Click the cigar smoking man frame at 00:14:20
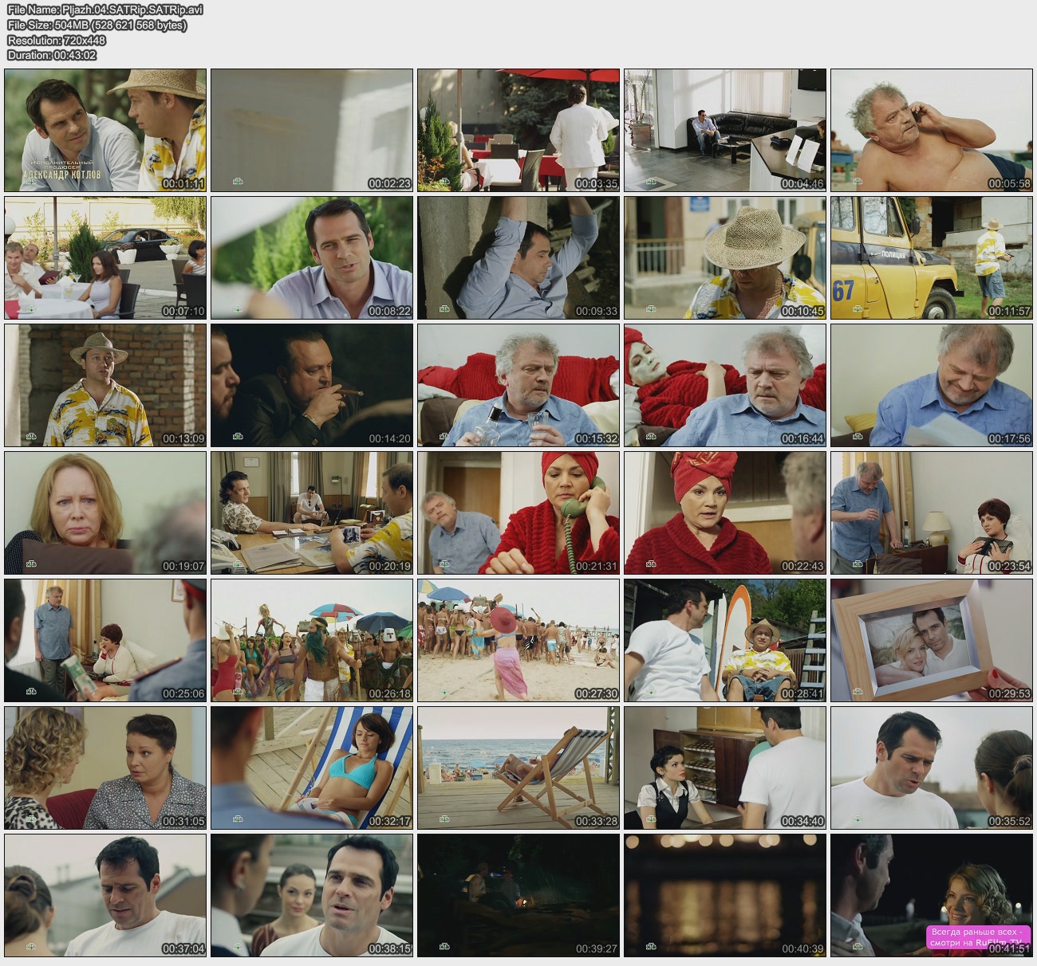Screen dimensions: 1037x966 [x=312, y=385]
